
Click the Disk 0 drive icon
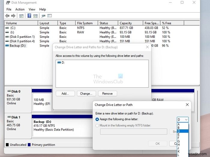coord(9,91)
